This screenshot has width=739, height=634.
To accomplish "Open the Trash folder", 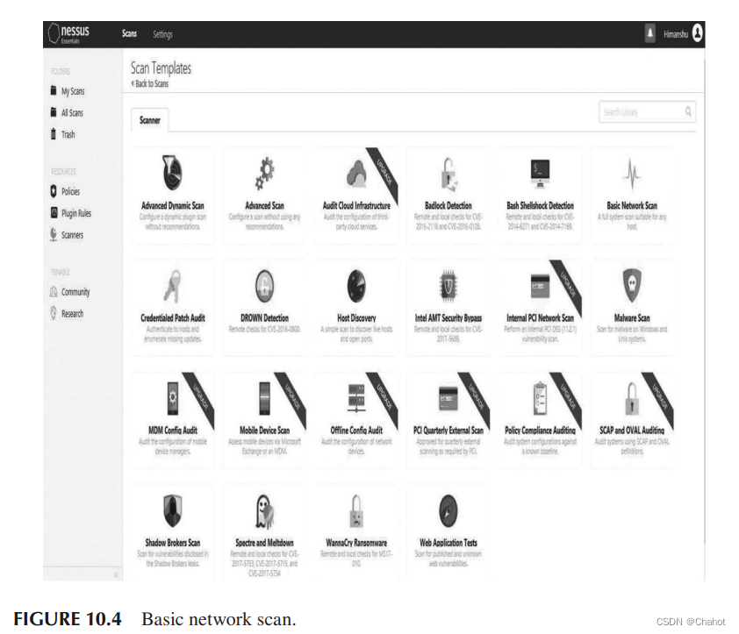I will point(62,134).
